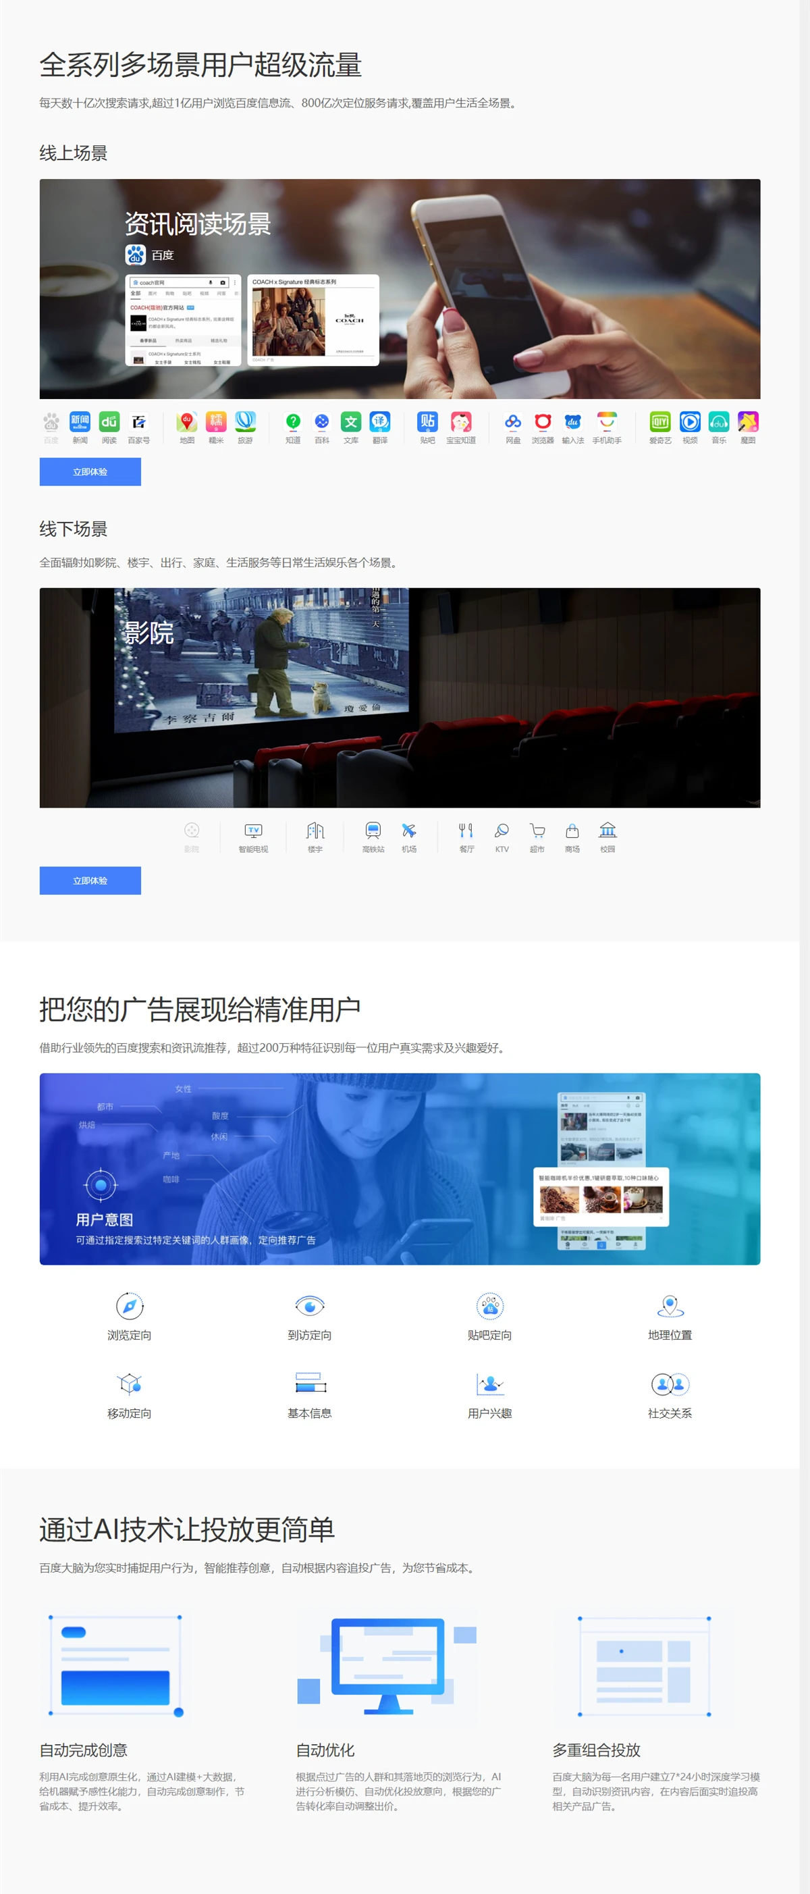Click the 超市 shopping cart icon
The height and width of the screenshot is (1894, 810).
pos(537,831)
